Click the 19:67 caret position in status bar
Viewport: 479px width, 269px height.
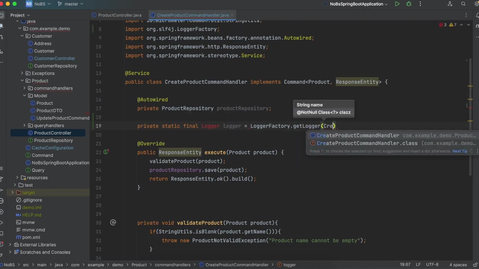(405, 265)
